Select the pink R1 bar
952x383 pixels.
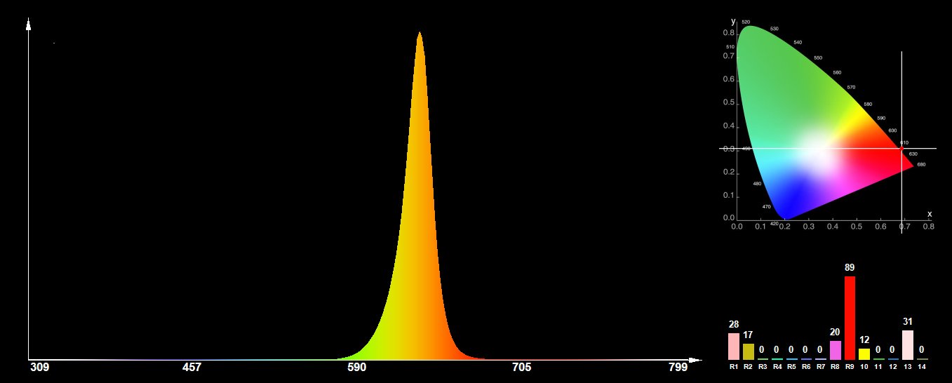click(734, 346)
